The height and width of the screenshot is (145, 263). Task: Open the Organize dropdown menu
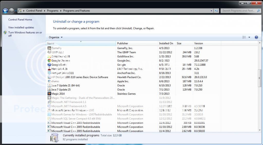[55, 37]
